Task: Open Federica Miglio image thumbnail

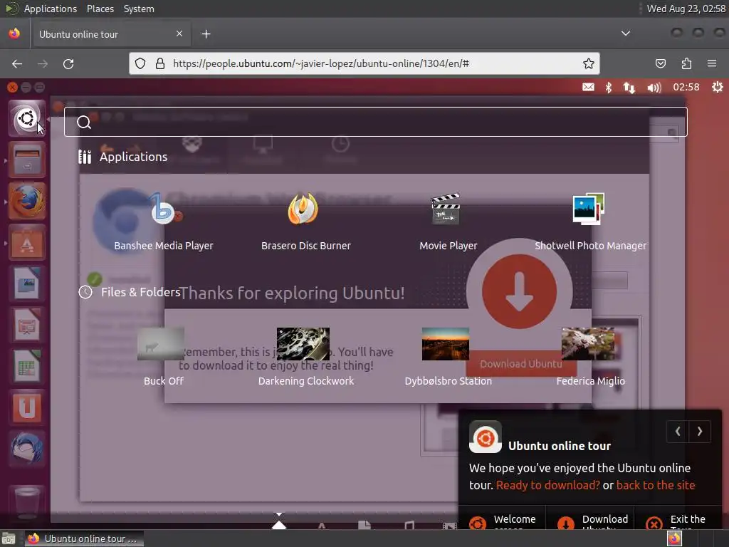Action: pos(587,344)
